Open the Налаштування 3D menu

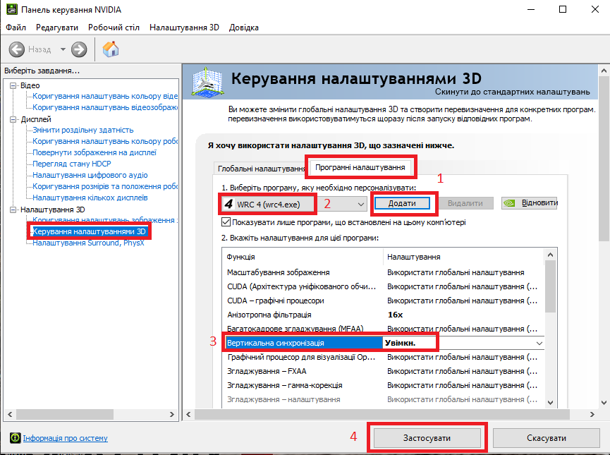click(x=183, y=28)
